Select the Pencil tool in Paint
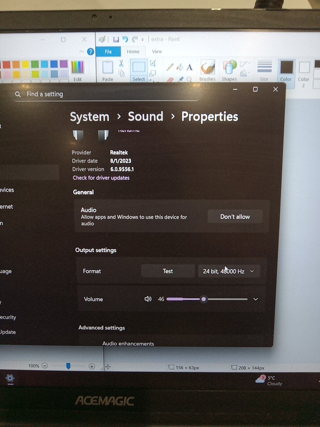The width and height of the screenshot is (320, 427). click(x=170, y=67)
